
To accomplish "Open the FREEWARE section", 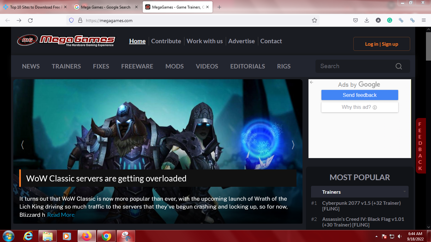I will (137, 66).
